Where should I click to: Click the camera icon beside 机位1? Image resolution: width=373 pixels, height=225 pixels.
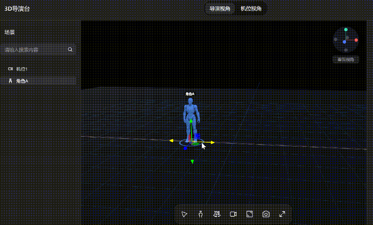(10, 69)
